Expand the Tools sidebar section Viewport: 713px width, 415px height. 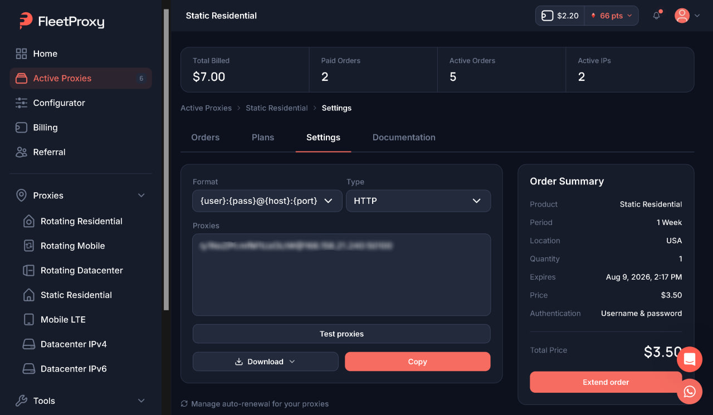141,401
